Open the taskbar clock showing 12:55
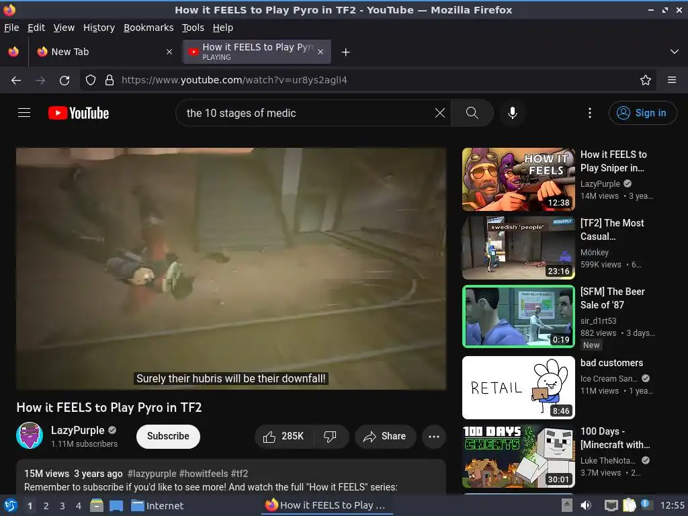 pyautogui.click(x=672, y=505)
